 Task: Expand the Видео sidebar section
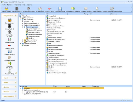(x=15, y=82)
